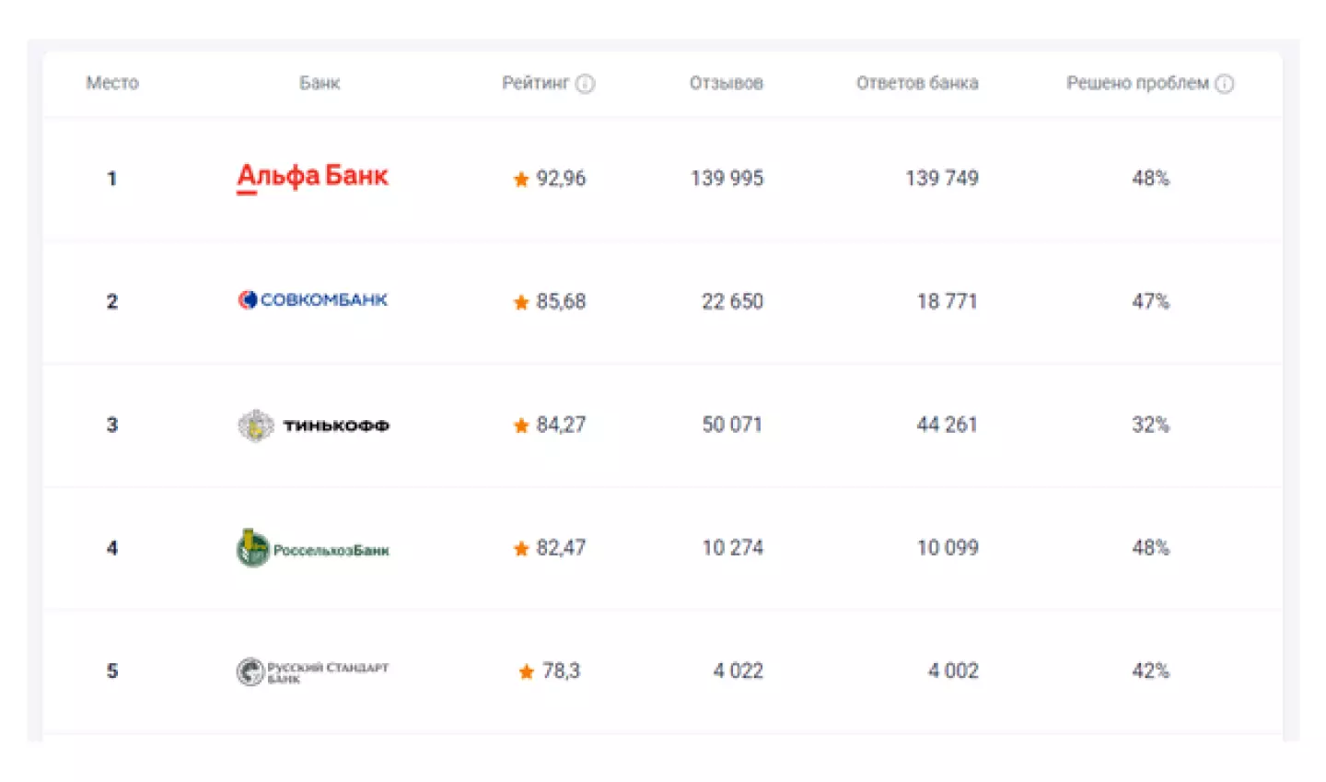Select rating value 82,47
This screenshot has height=782, width=1326.
point(561,548)
